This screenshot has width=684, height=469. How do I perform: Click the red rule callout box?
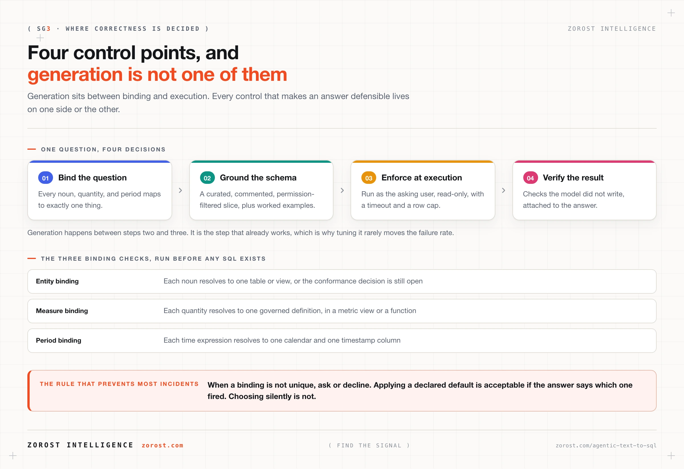pyautogui.click(x=342, y=390)
